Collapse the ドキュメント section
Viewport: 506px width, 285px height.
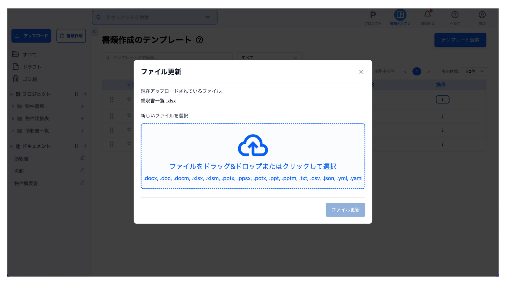point(12,146)
